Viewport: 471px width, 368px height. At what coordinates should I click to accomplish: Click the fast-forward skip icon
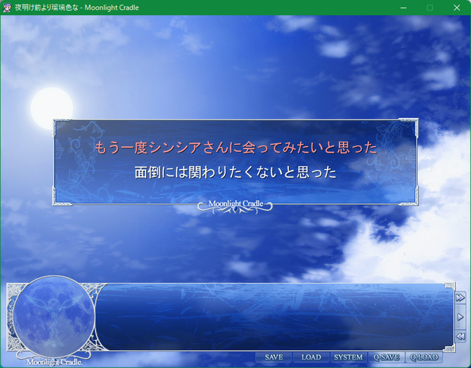coord(460,297)
